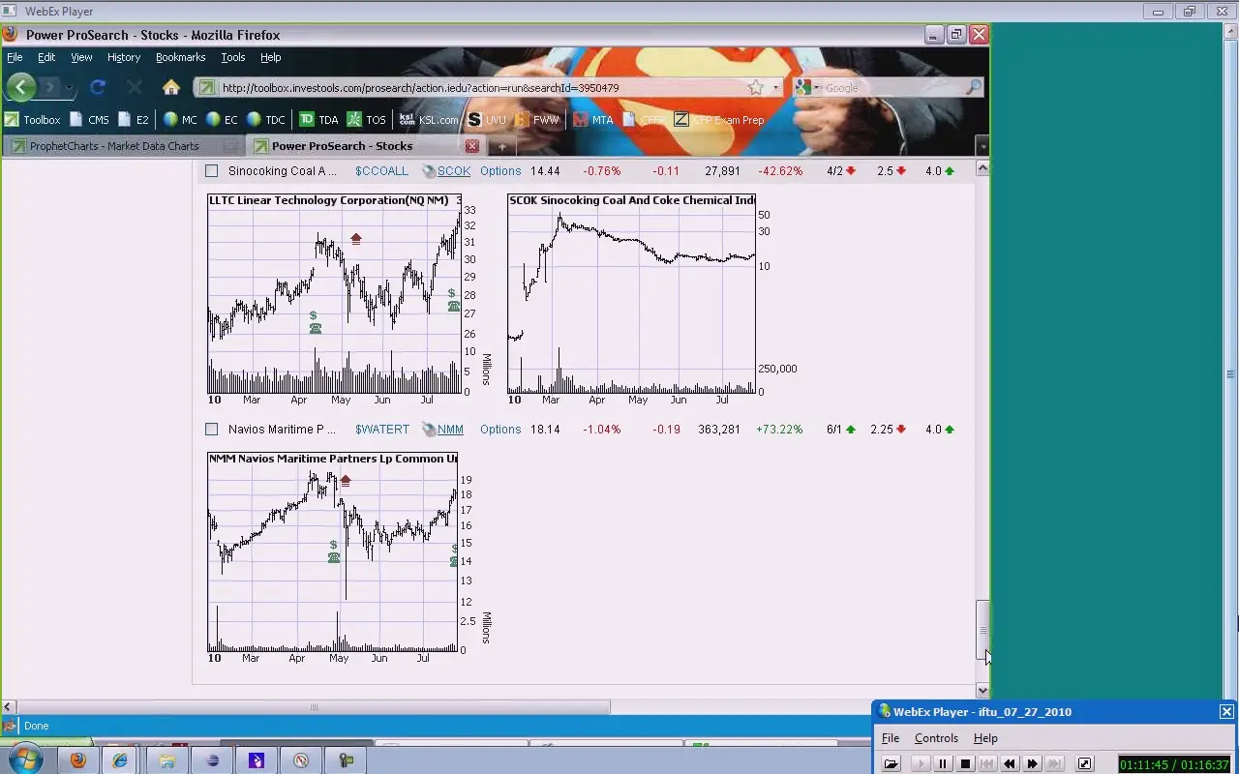Open the search engine selector dropdown
This screenshot has width=1239, height=774.
(x=807, y=87)
